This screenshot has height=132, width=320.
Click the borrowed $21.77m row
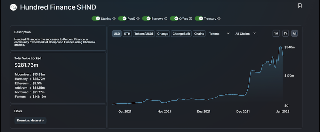click(30, 92)
